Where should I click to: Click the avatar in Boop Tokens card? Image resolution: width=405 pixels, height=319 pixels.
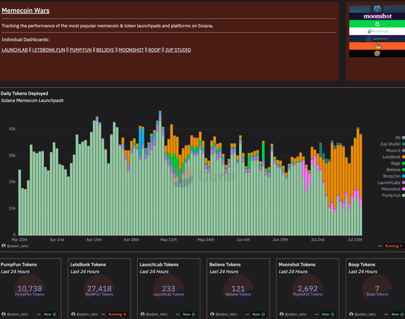(x=351, y=314)
